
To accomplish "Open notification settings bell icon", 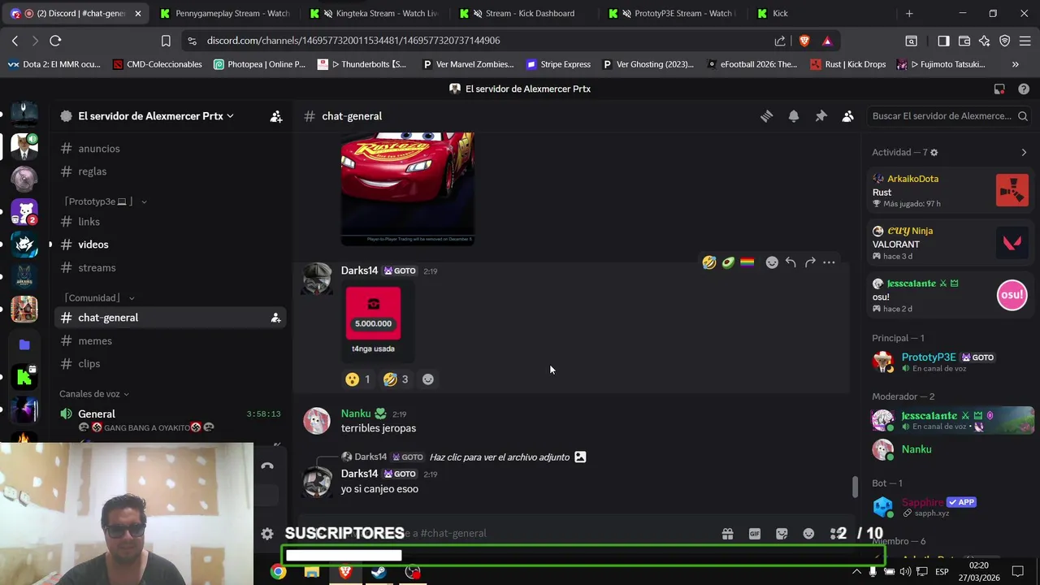I will coord(794,116).
